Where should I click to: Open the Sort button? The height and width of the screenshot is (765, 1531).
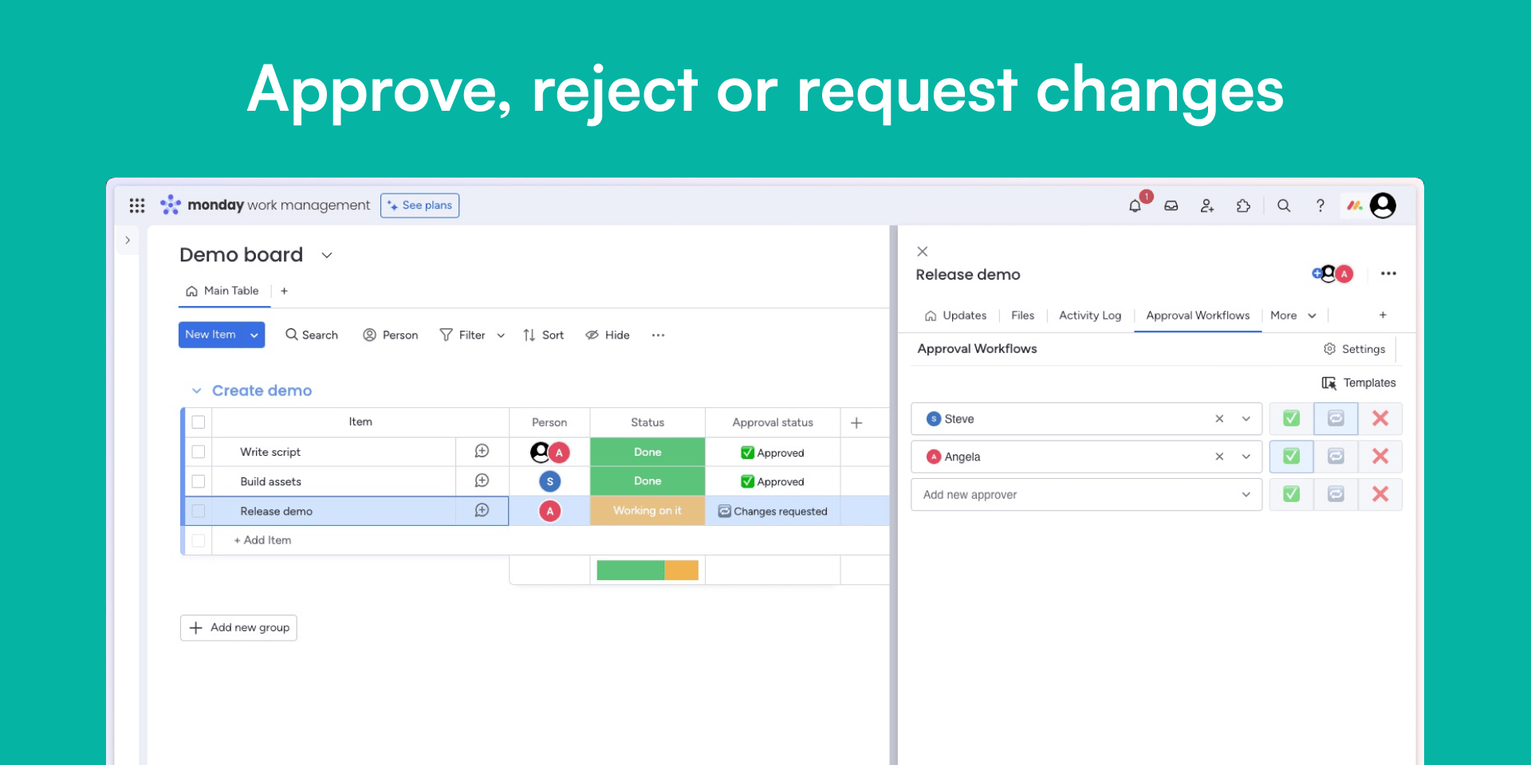coord(543,335)
